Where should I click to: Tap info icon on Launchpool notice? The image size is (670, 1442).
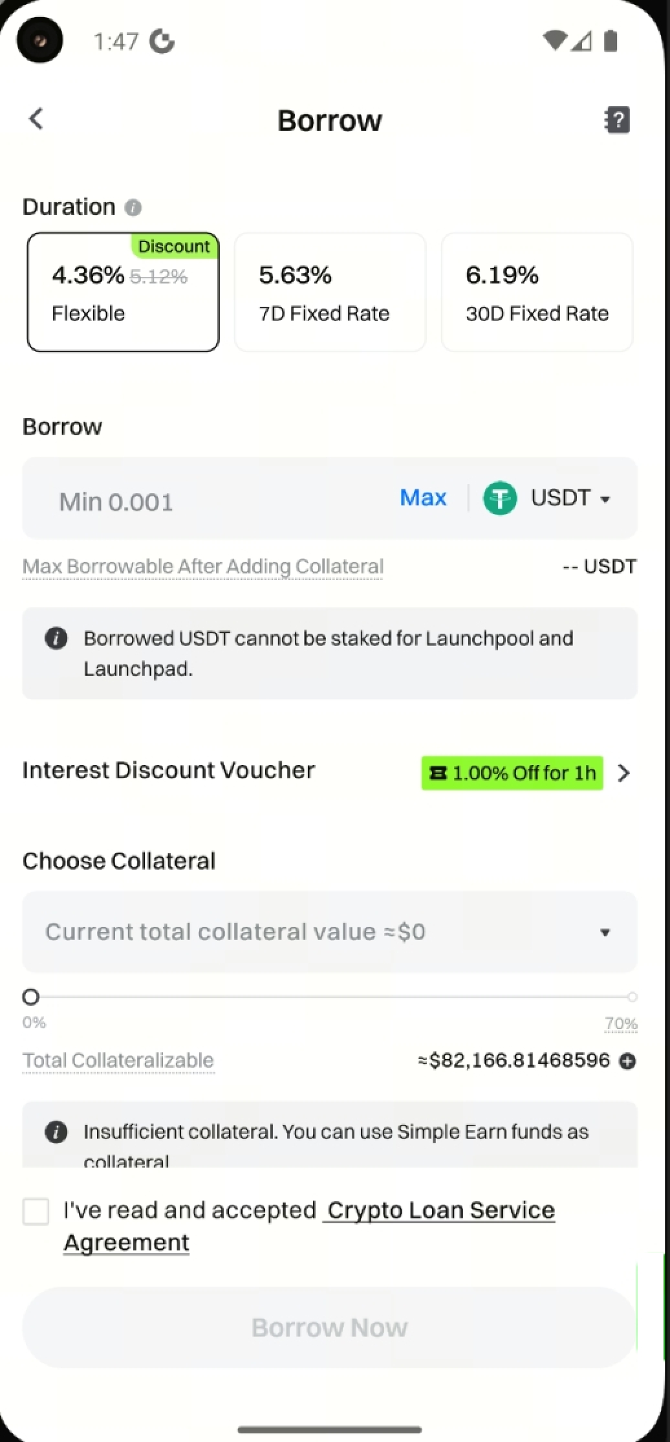[x=56, y=638]
